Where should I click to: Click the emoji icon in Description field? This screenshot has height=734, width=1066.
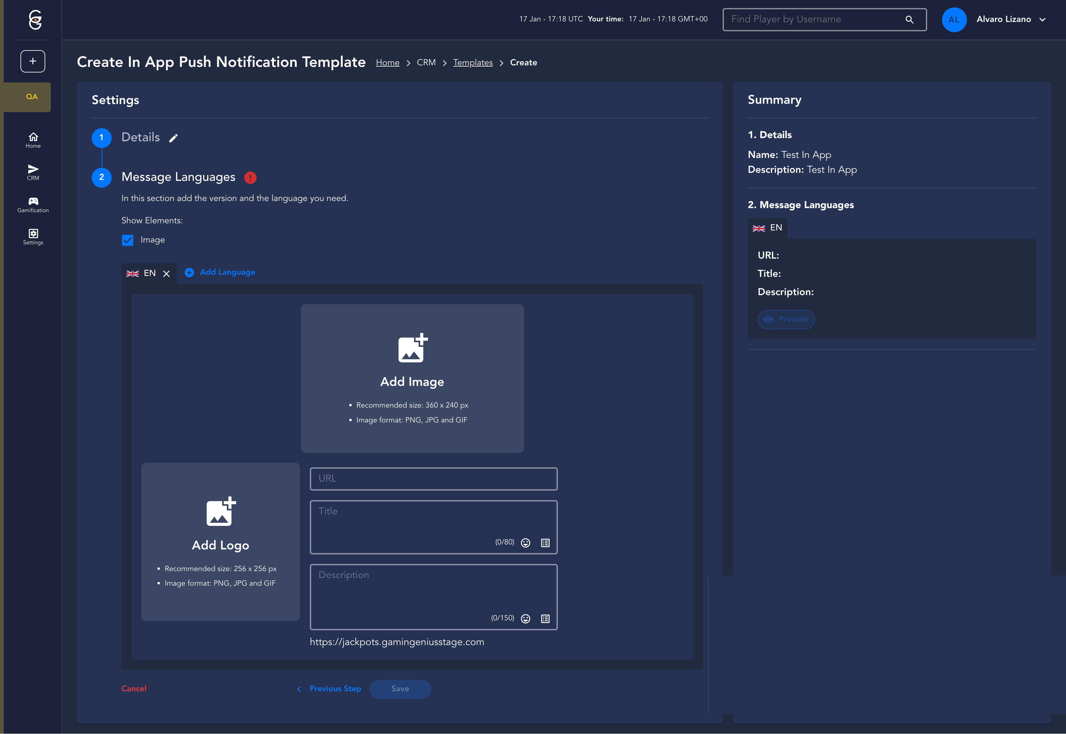pos(526,618)
